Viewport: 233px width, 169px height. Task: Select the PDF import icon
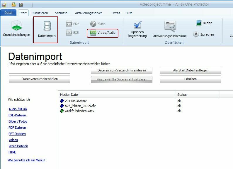tap(69, 24)
